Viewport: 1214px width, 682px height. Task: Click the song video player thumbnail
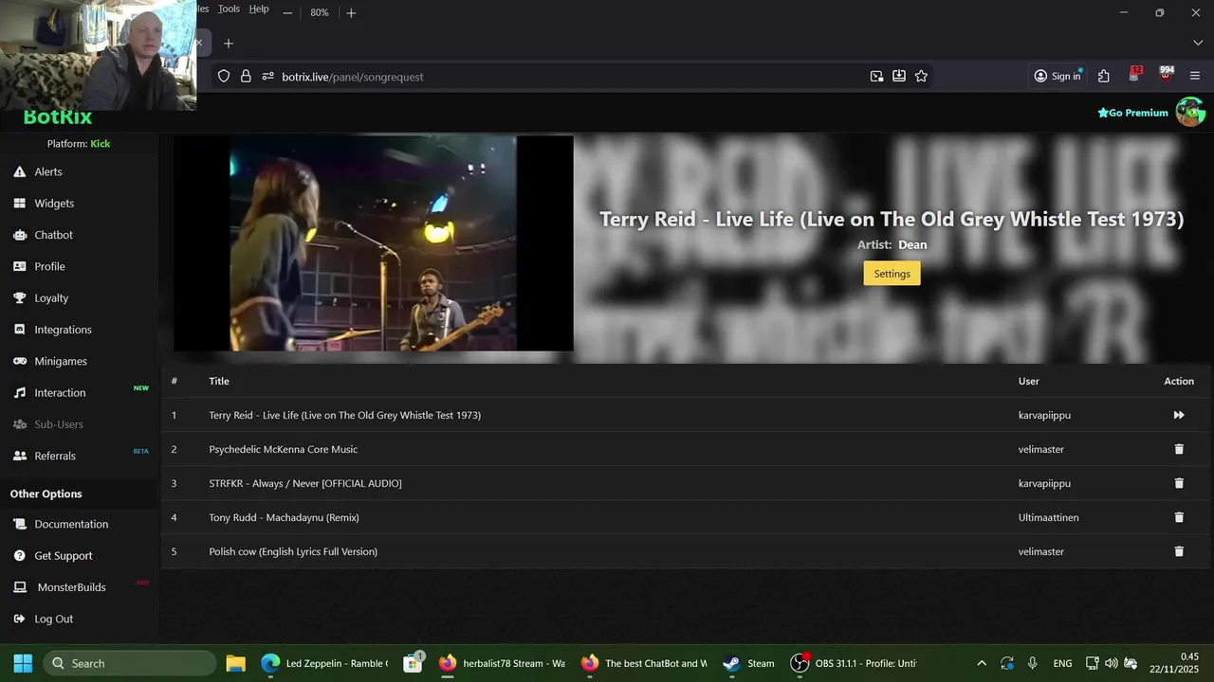tap(374, 243)
